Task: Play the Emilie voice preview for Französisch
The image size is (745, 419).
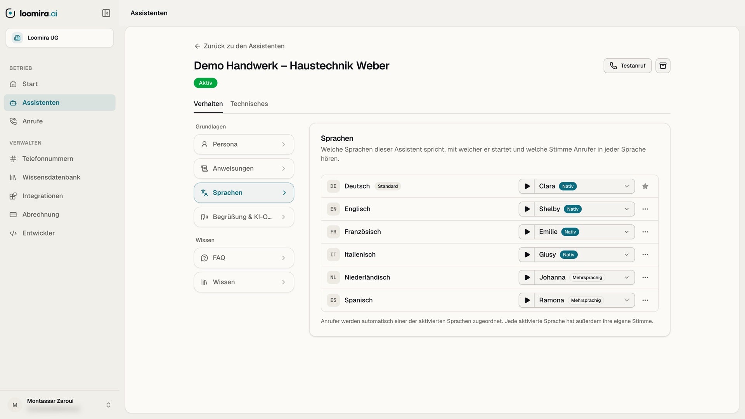Action: click(527, 232)
